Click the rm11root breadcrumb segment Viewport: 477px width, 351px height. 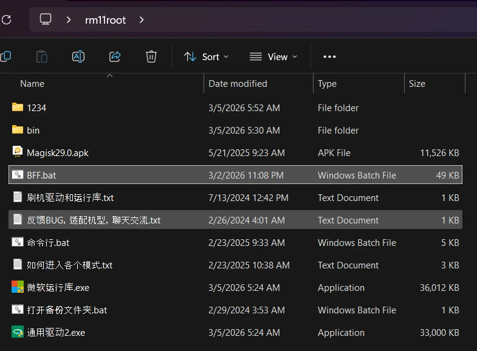tap(105, 20)
